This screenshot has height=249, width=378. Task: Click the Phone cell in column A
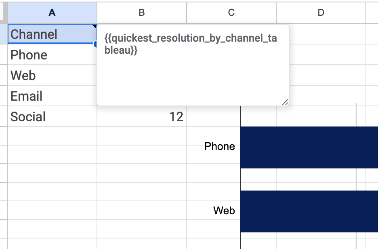click(52, 55)
